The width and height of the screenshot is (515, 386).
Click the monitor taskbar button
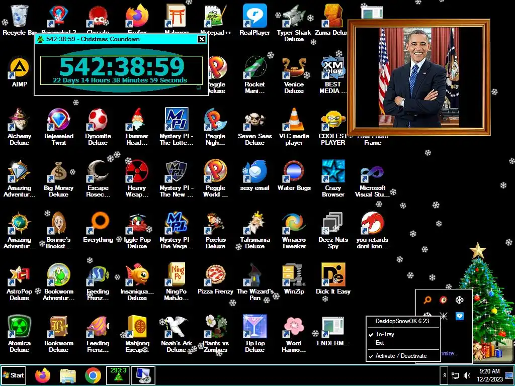click(x=143, y=375)
